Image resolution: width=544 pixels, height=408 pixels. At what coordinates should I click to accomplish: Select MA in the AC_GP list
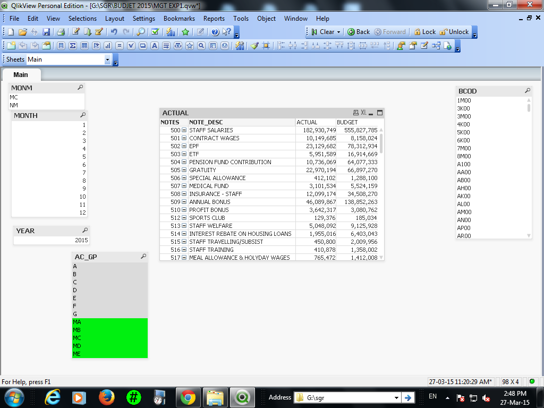(x=110, y=322)
